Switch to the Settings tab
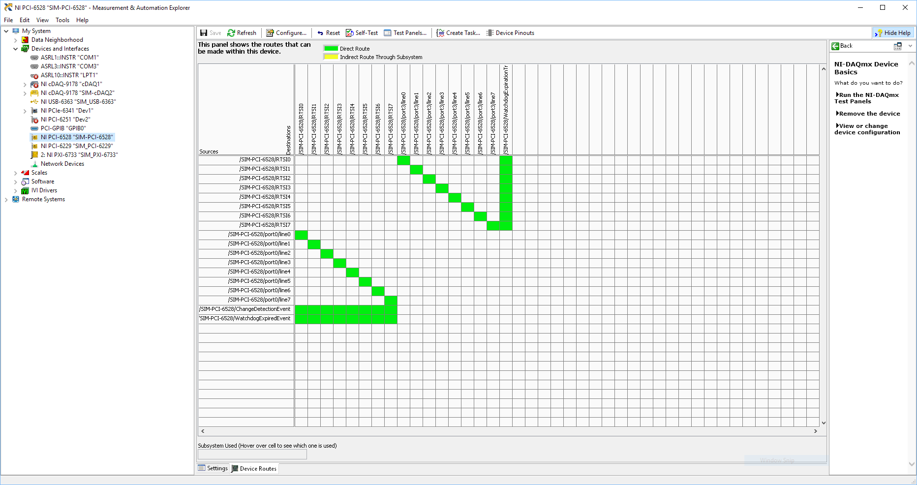Screen dimensions: 917x485 213,468
